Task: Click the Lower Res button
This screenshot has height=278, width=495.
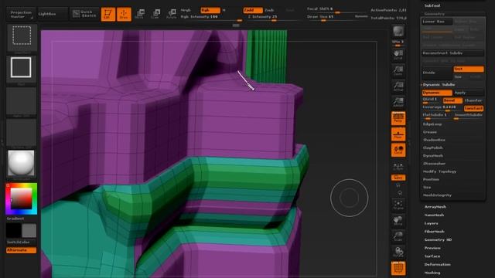Action: point(437,22)
